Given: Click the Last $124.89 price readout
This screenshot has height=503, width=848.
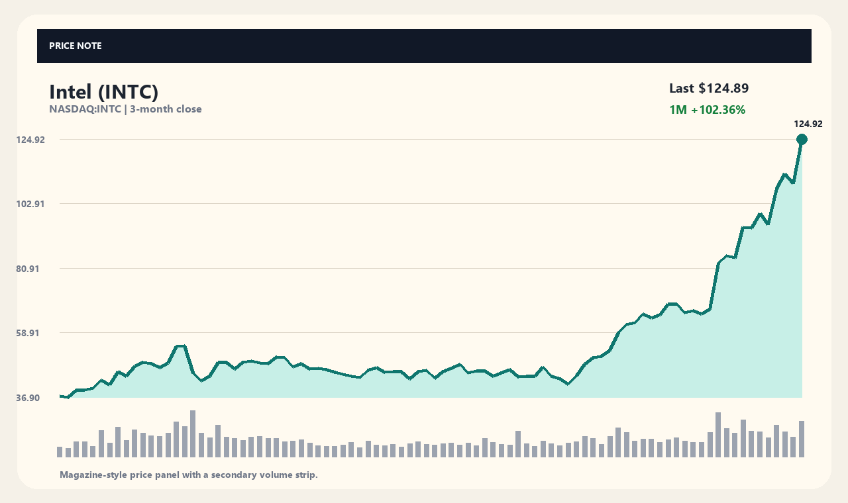Looking at the screenshot, I should pyautogui.click(x=709, y=89).
